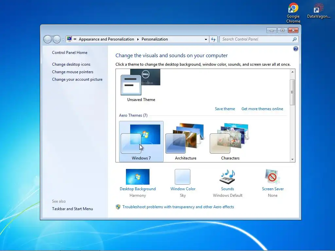Viewport: 335px width, 251px height.
Task: Click the theme list scroll up arrow
Action: pyautogui.click(x=292, y=72)
